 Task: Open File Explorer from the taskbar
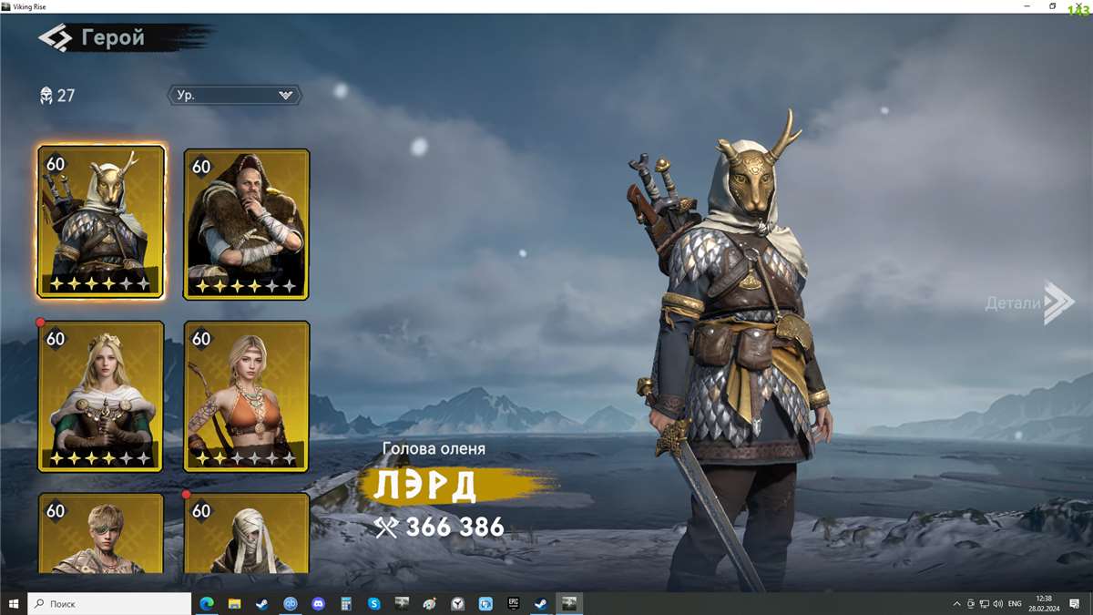234,603
